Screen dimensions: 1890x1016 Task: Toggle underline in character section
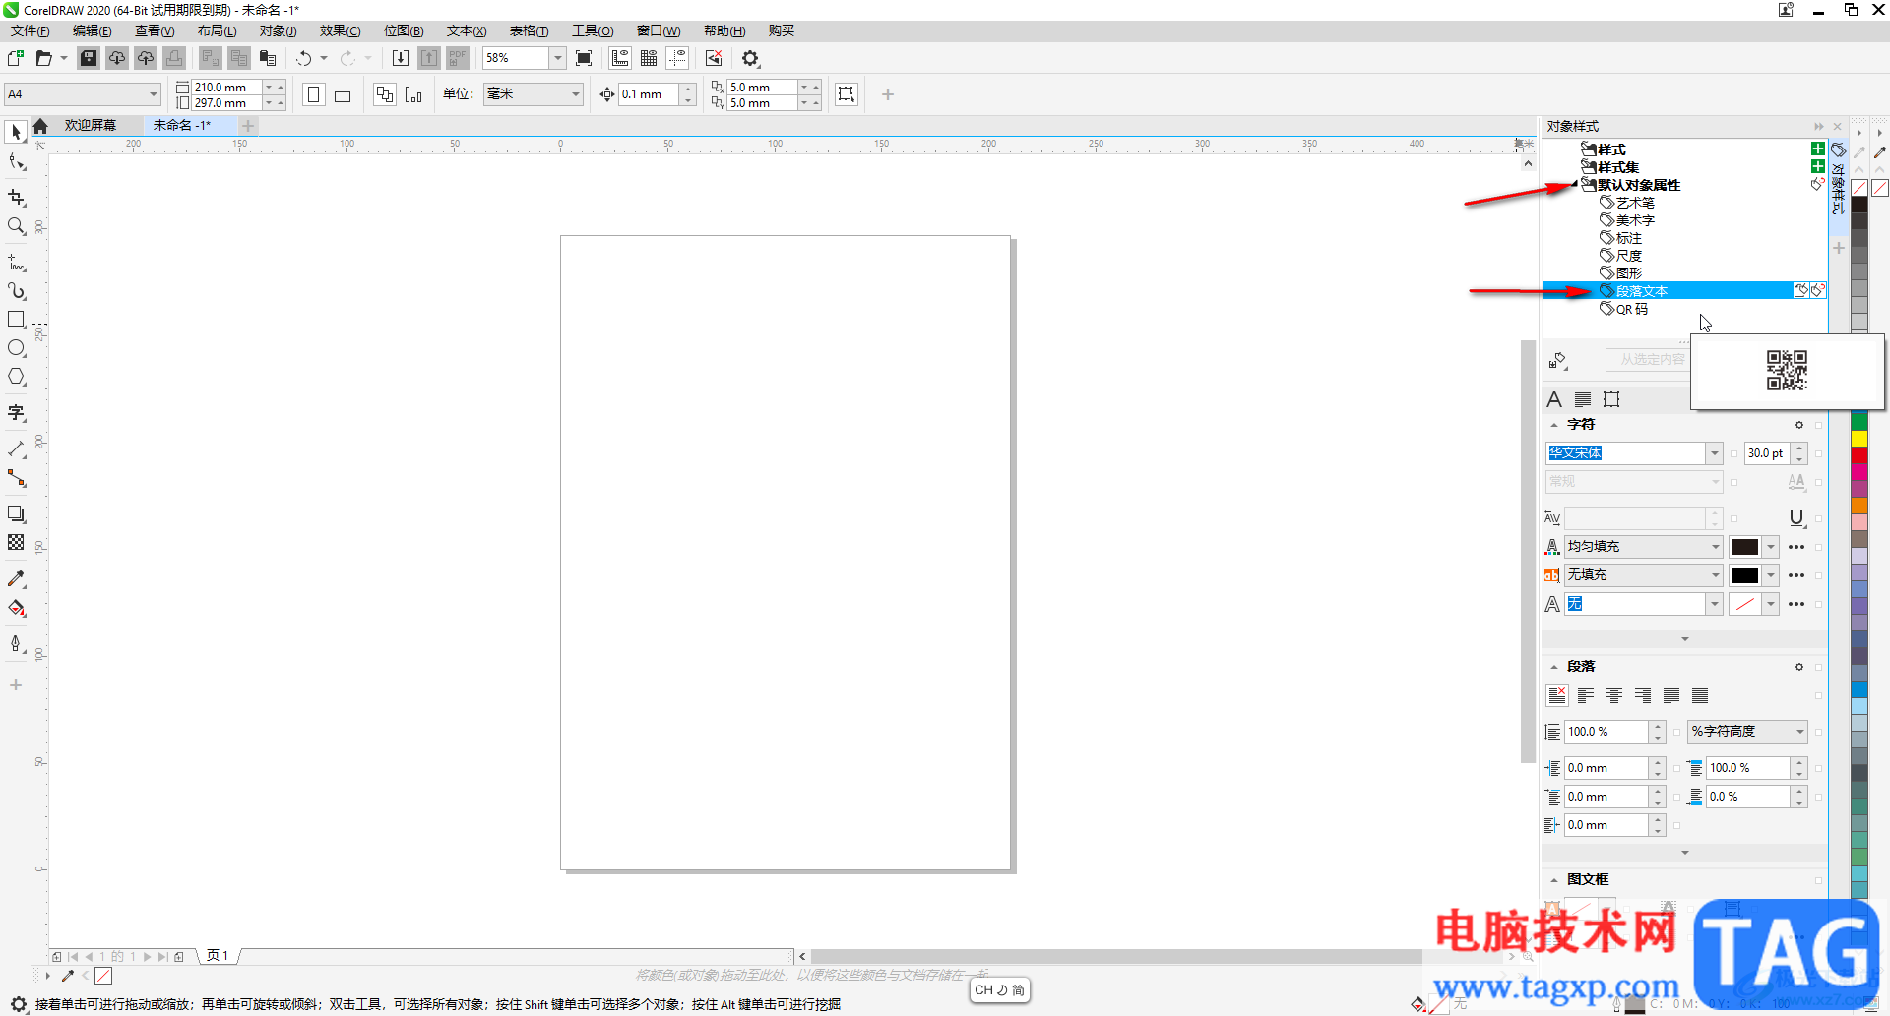coord(1796,518)
